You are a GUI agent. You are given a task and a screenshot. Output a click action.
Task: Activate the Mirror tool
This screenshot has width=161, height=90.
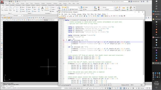(x=28, y=9)
